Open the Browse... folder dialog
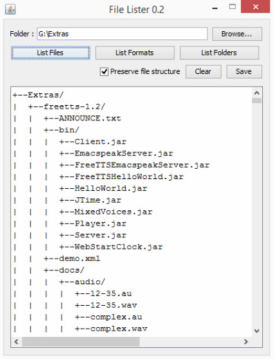Screen dimensions: 274x359 point(237,34)
